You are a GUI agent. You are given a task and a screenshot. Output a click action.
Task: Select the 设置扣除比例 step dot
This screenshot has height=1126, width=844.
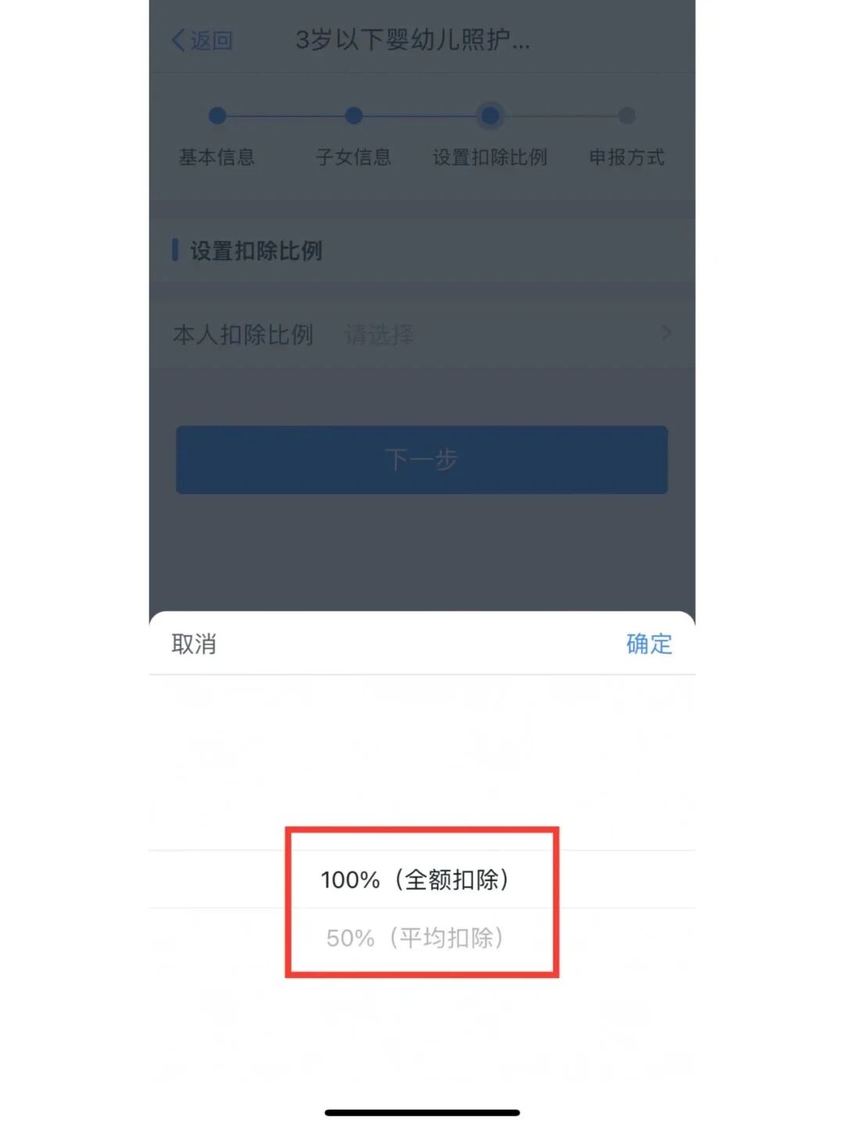[x=490, y=116]
